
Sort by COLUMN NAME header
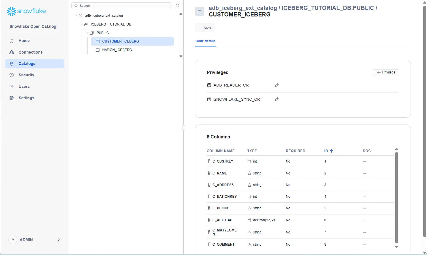click(221, 151)
